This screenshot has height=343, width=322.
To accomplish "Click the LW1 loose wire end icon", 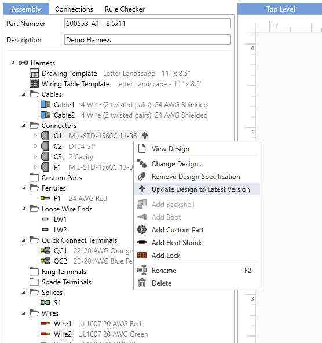I will pos(45,219).
